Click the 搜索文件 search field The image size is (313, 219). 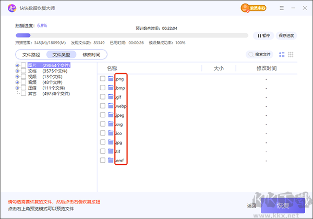259,54
